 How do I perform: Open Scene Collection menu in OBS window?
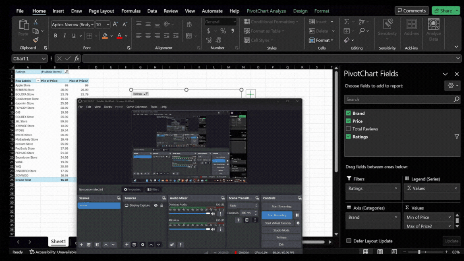(x=137, y=107)
